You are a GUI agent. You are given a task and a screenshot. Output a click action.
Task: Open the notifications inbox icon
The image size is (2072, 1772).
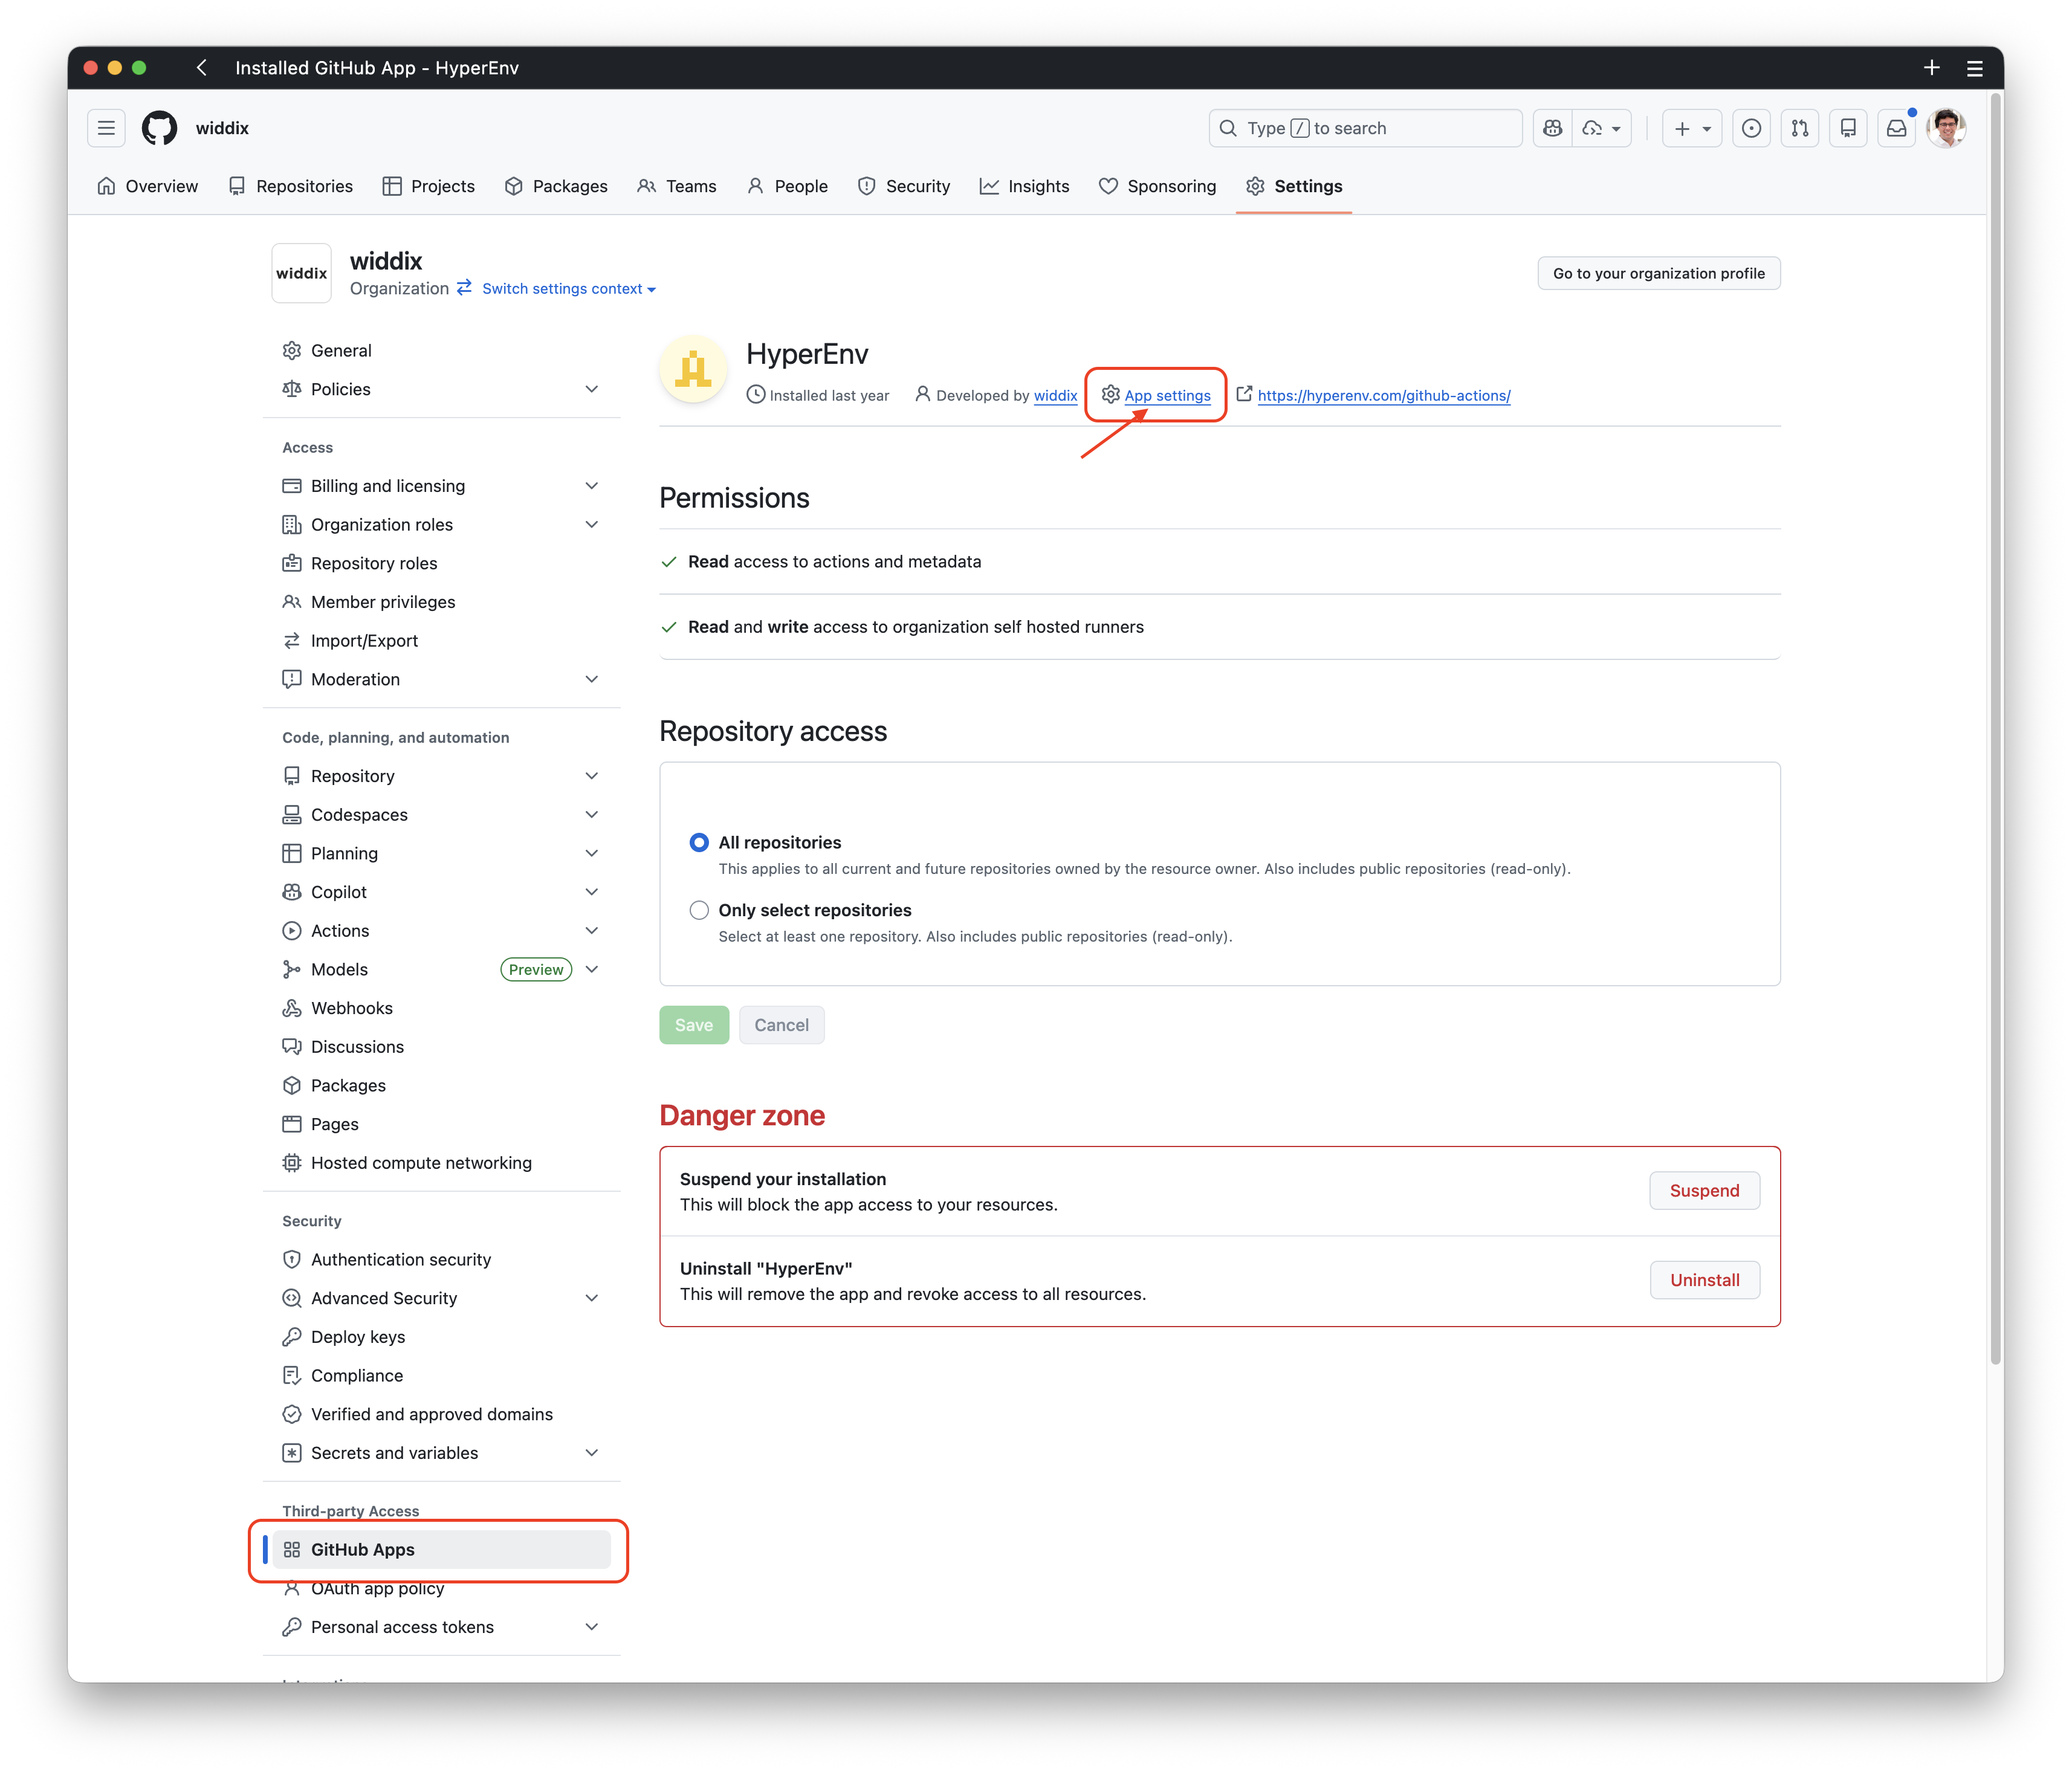click(x=1896, y=128)
